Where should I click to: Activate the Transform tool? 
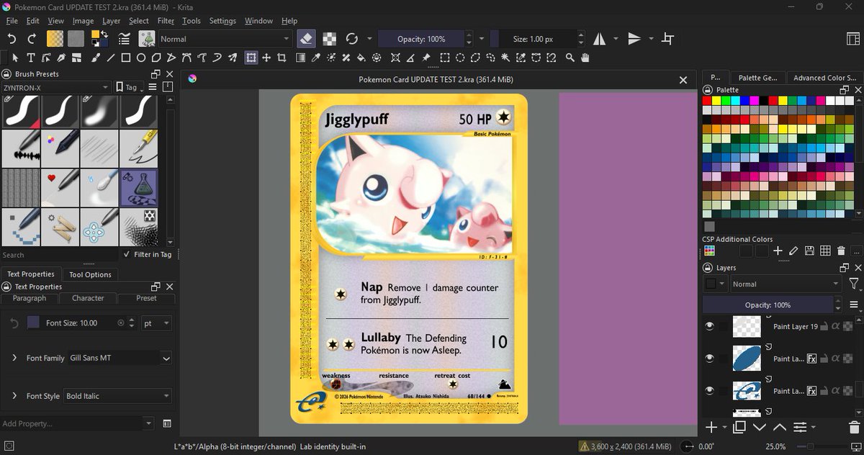click(251, 58)
